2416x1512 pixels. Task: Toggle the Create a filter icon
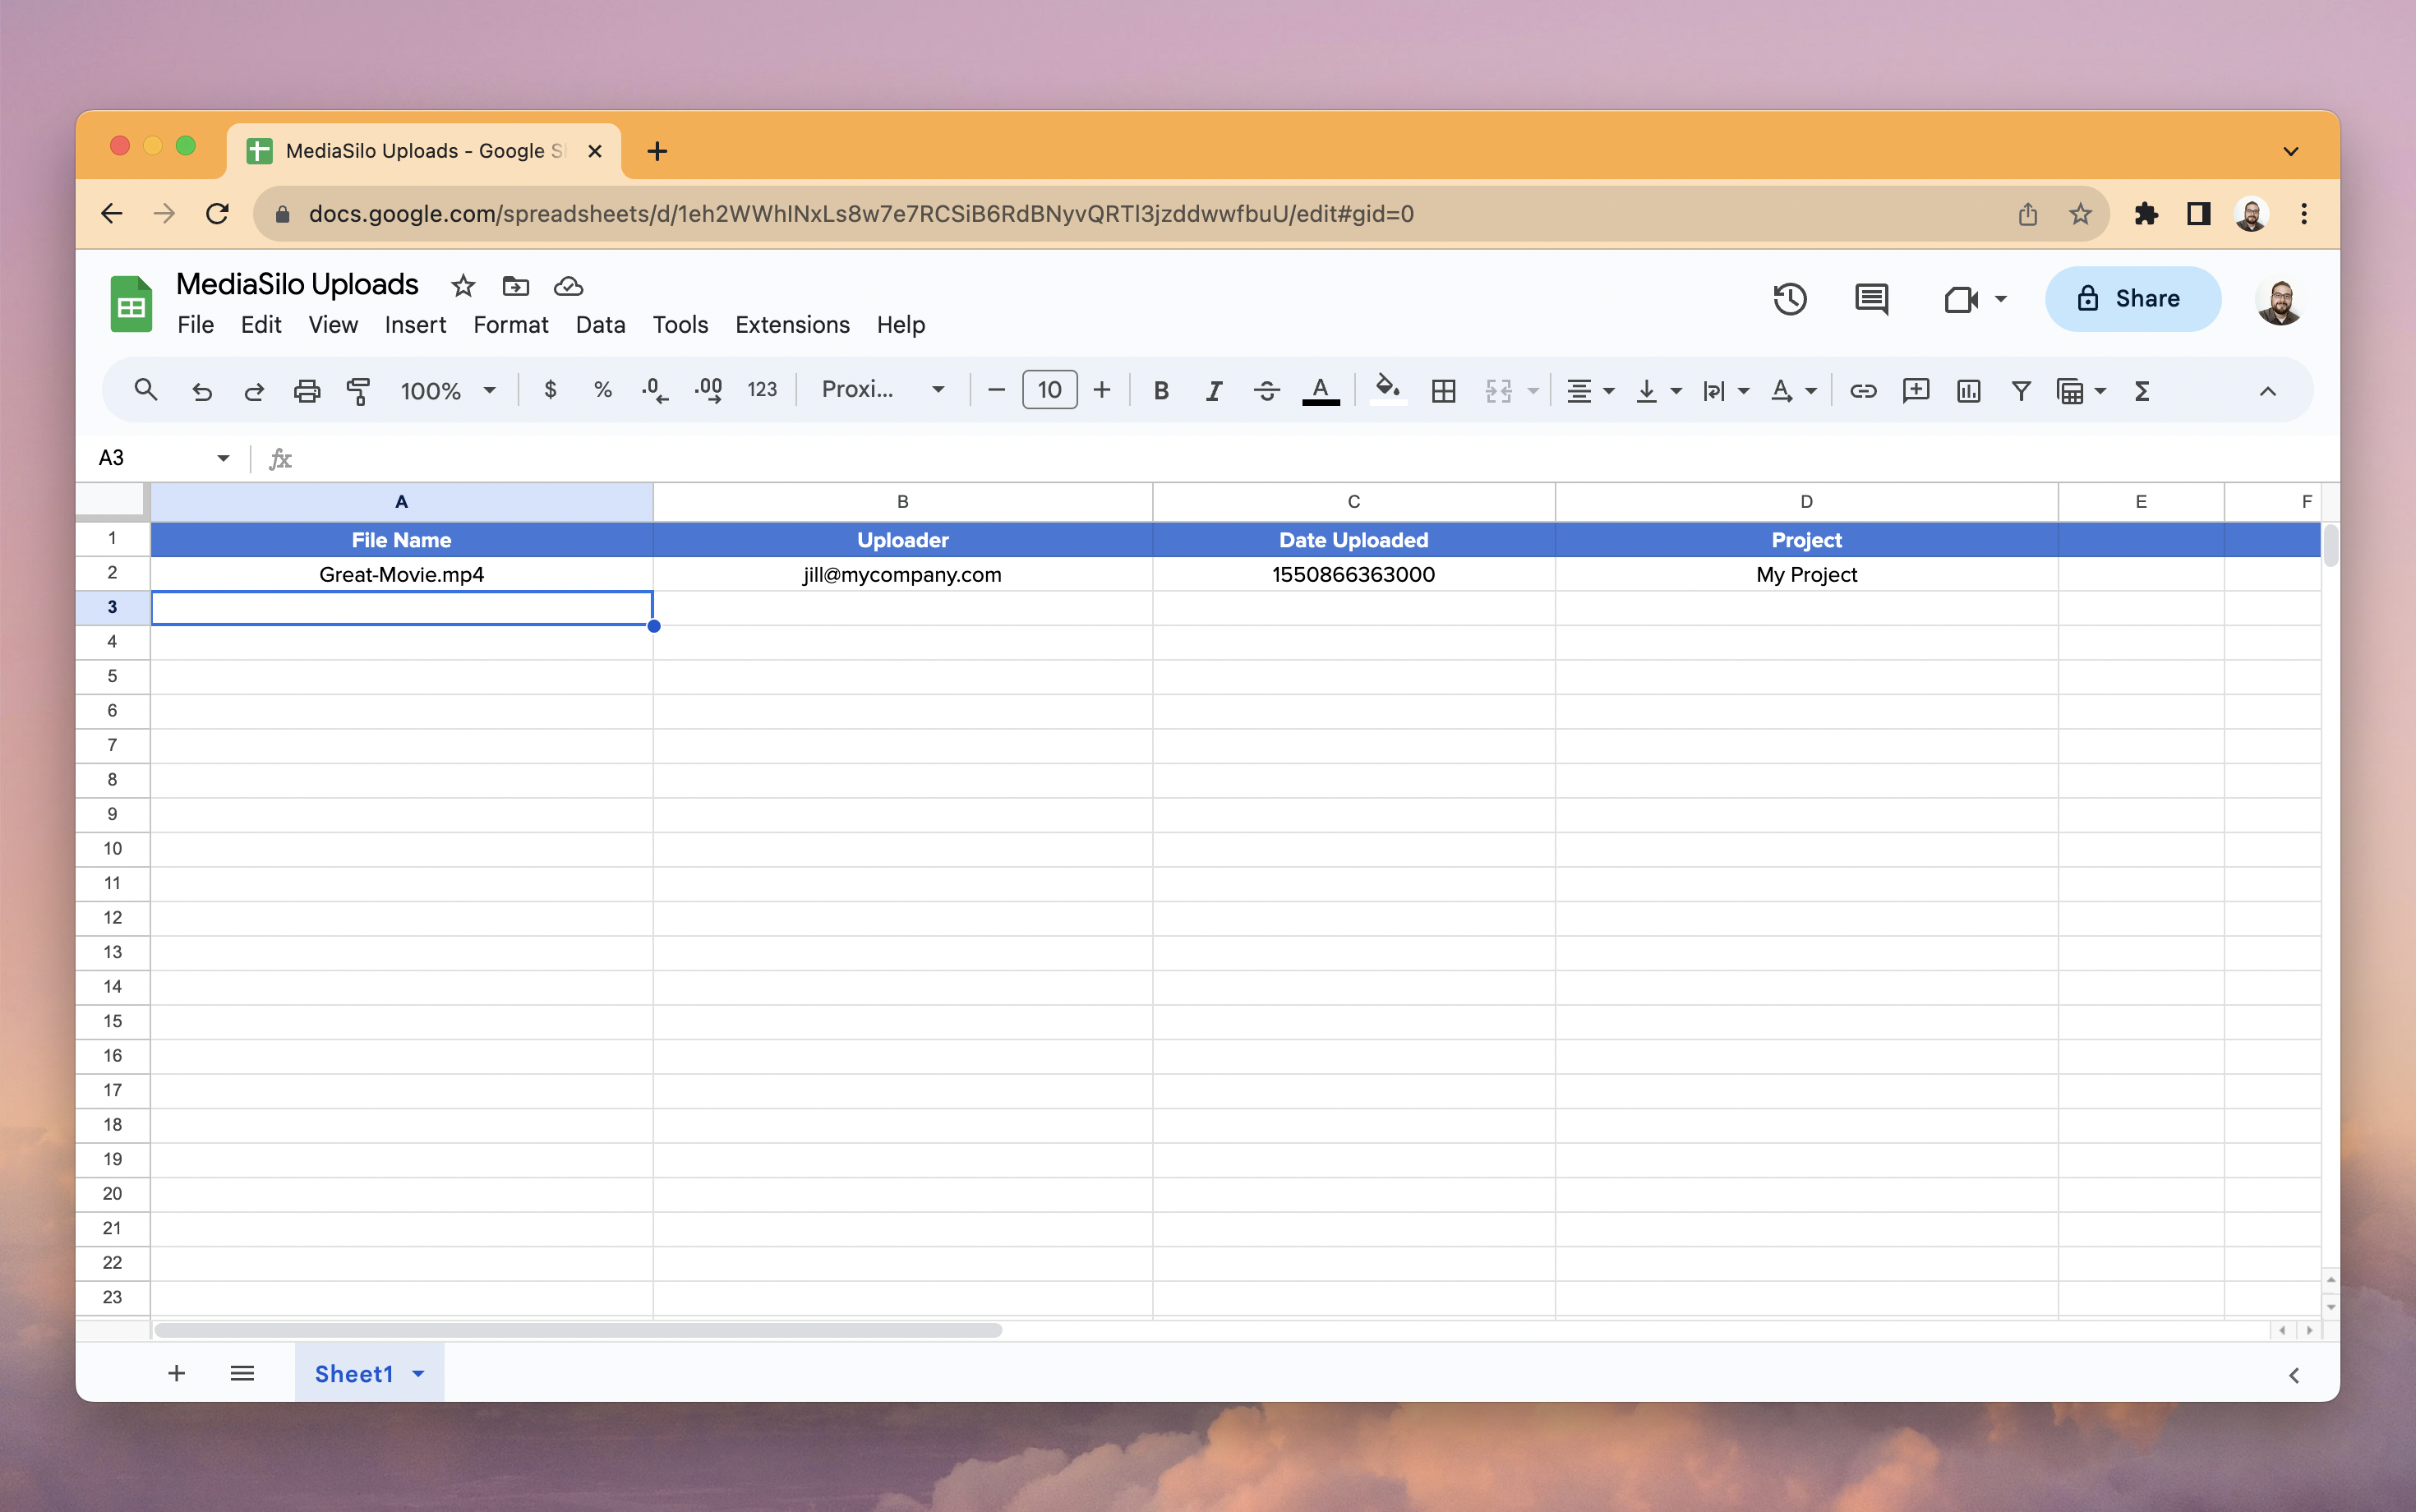2021,391
